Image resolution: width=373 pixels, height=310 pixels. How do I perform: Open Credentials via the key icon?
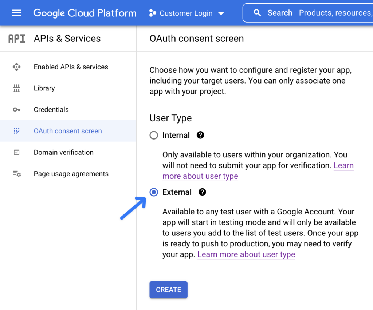click(x=17, y=109)
